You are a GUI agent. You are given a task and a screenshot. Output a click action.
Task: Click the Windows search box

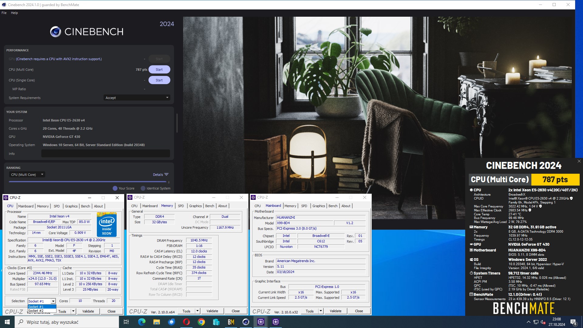[67, 322]
